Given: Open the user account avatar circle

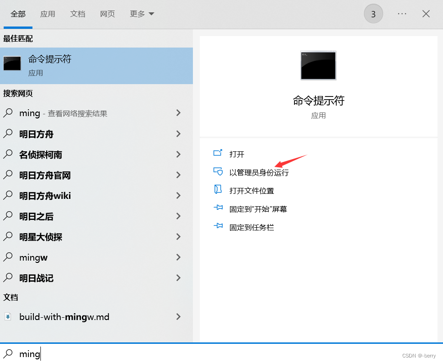Looking at the screenshot, I should (x=373, y=14).
